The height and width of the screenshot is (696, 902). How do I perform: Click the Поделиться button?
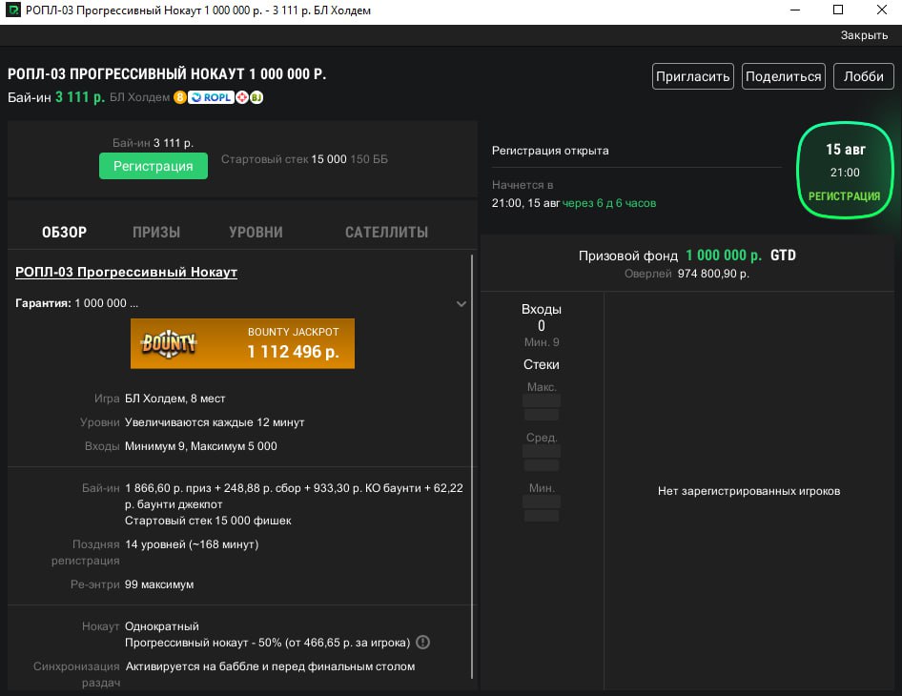click(x=784, y=76)
